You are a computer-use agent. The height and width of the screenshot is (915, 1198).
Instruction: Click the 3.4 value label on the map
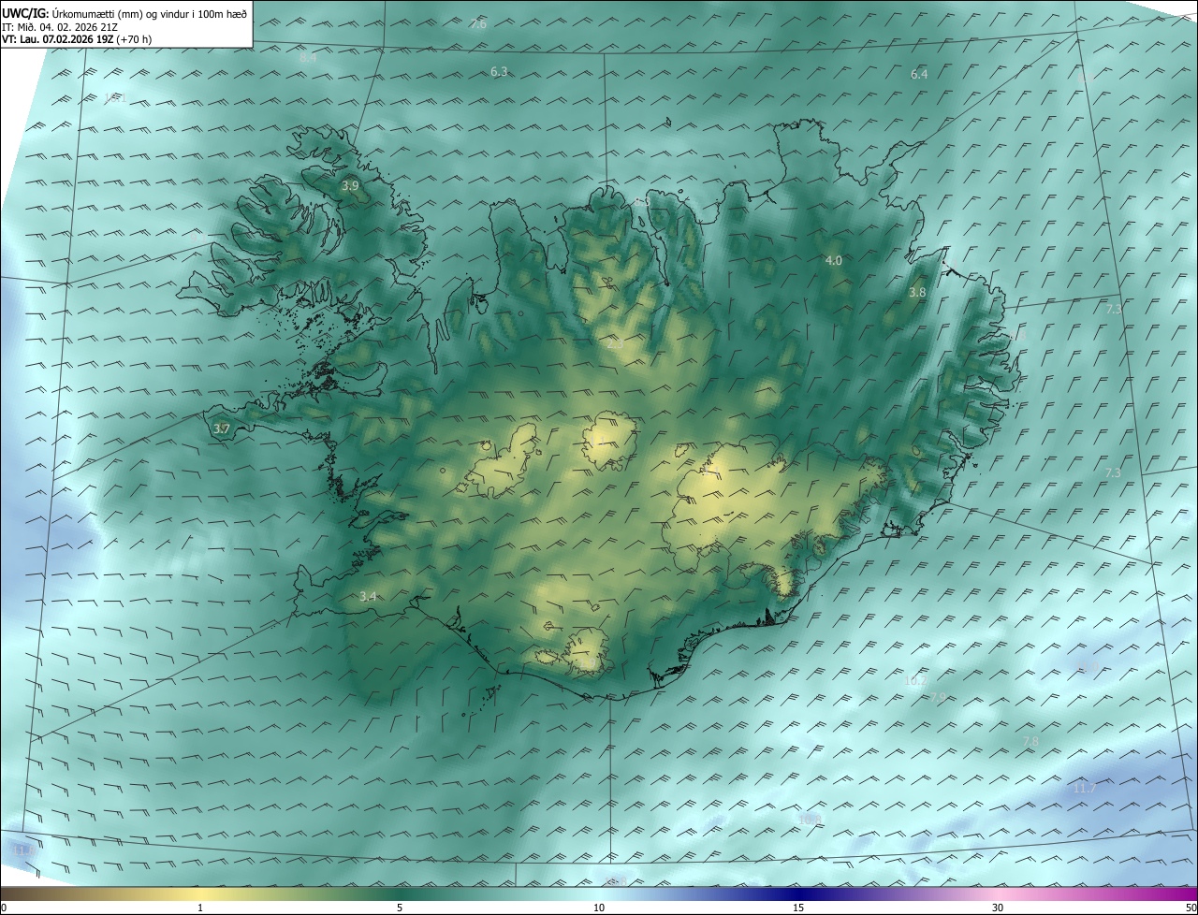point(368,596)
